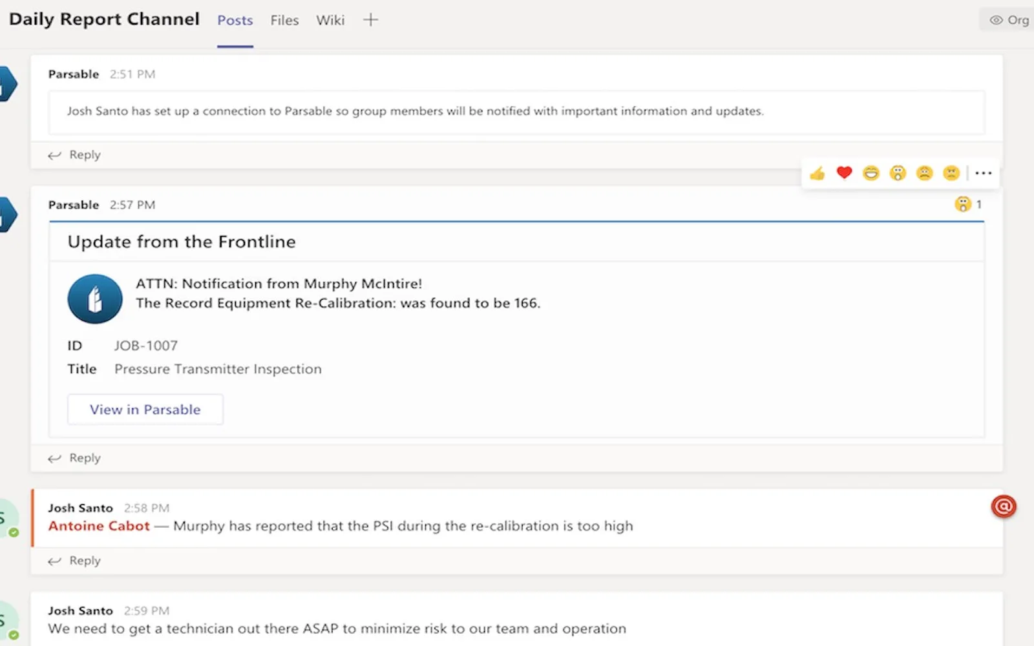Screen dimensions: 1034x646
Task: Click the 2:51 PM timestamp
Action: 132,74
